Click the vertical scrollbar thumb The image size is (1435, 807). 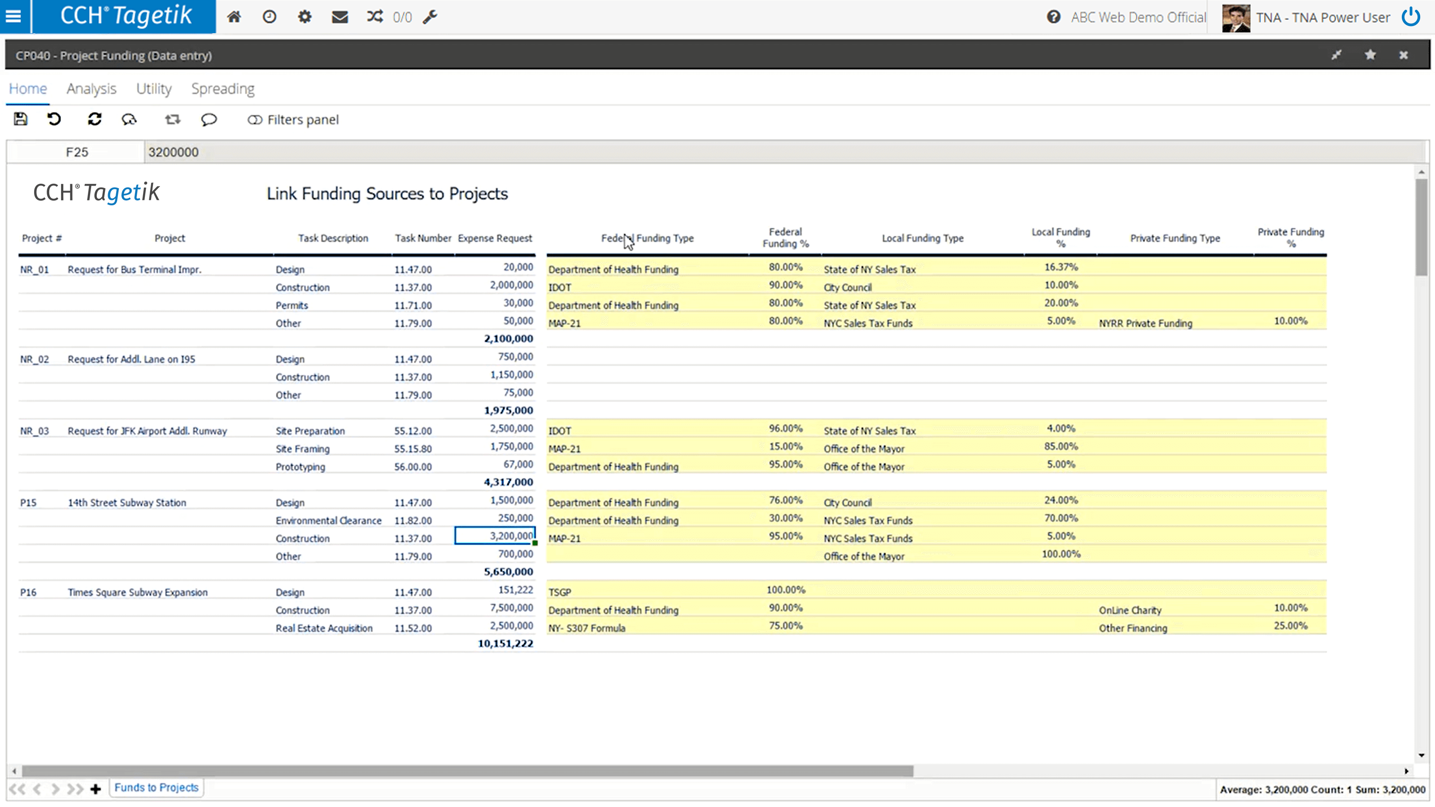1422,227
